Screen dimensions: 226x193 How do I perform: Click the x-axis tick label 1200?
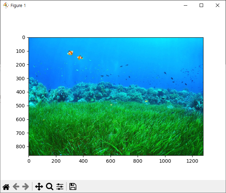coord(192,161)
